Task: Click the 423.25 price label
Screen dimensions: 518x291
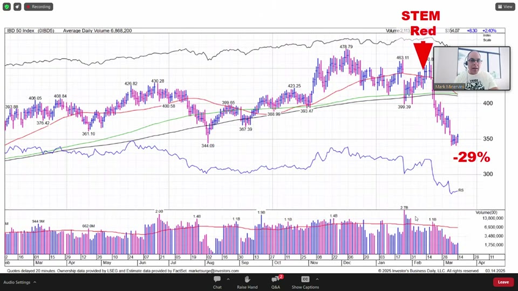Action: (x=295, y=86)
